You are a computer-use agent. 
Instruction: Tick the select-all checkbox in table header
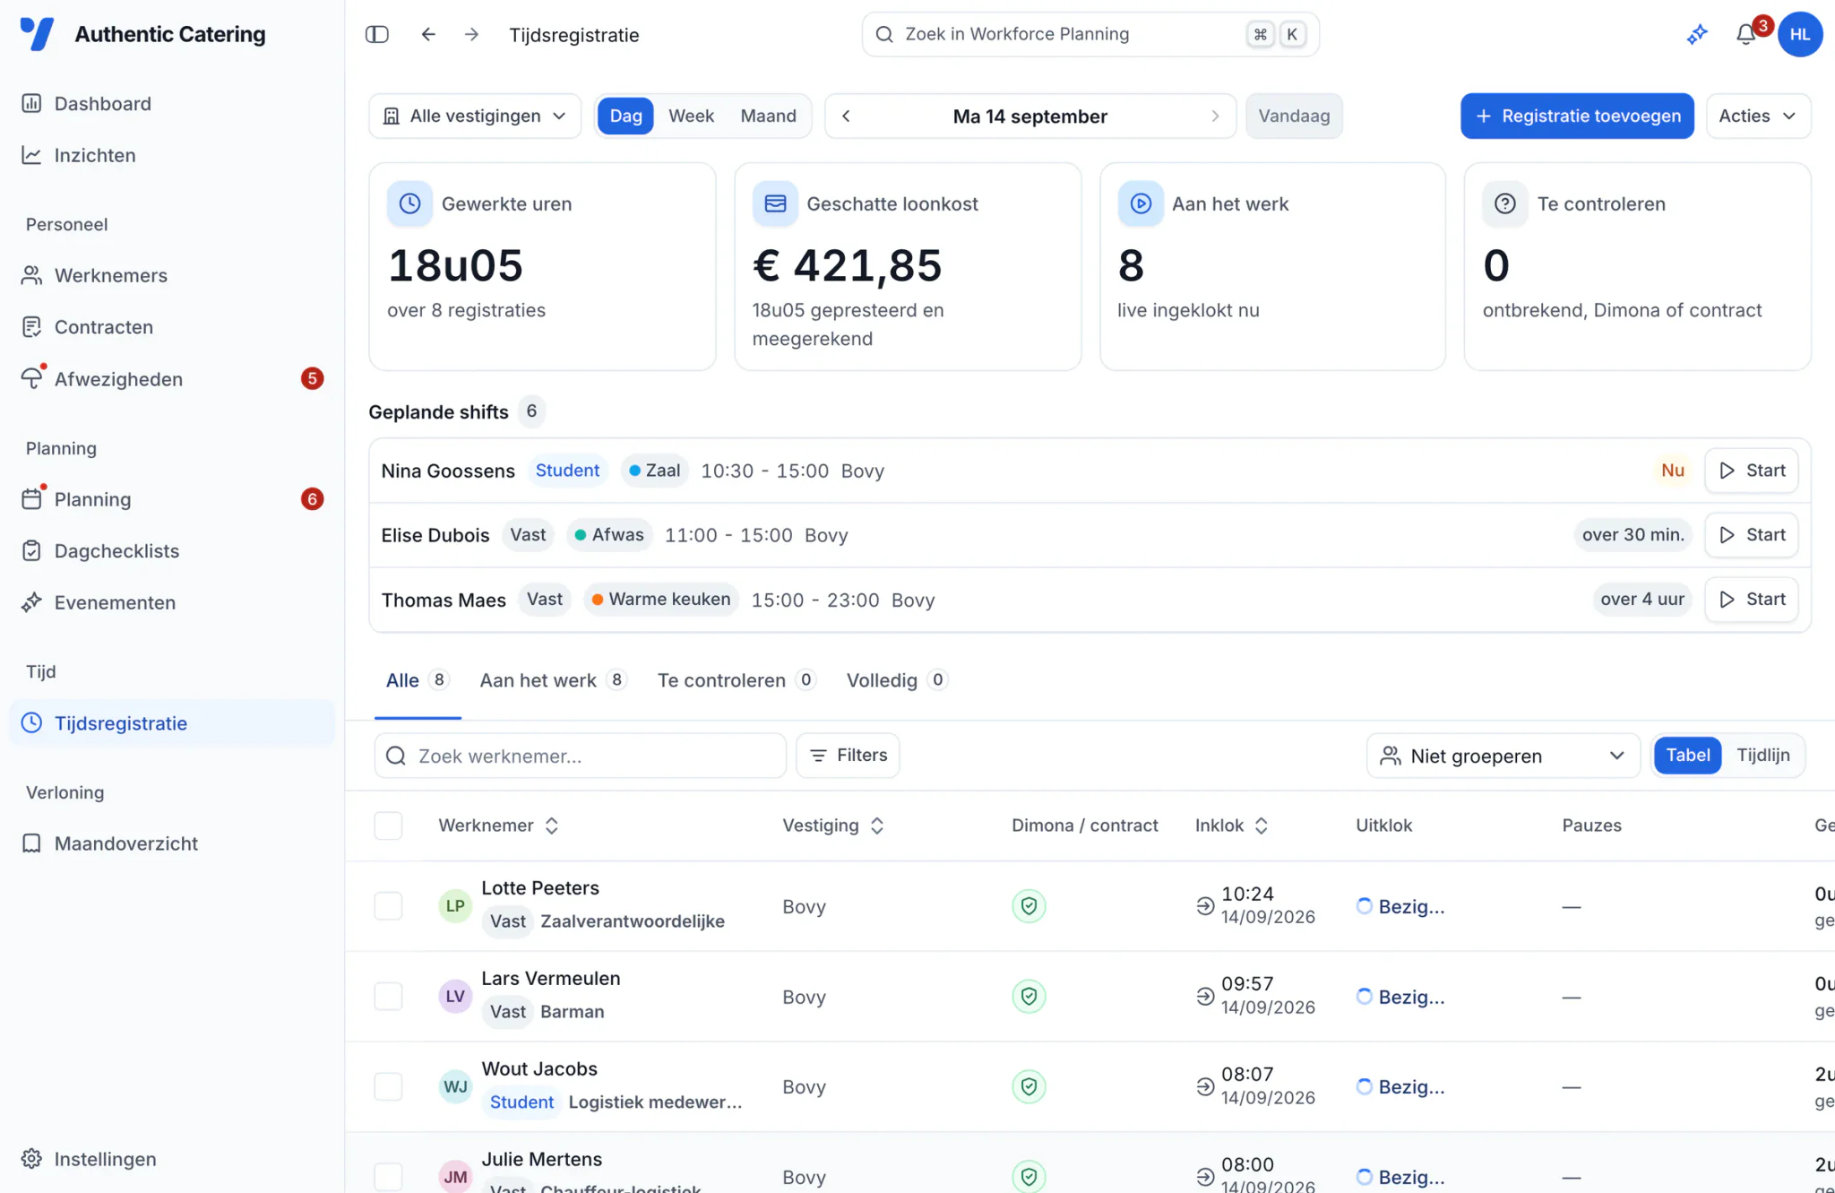388,826
